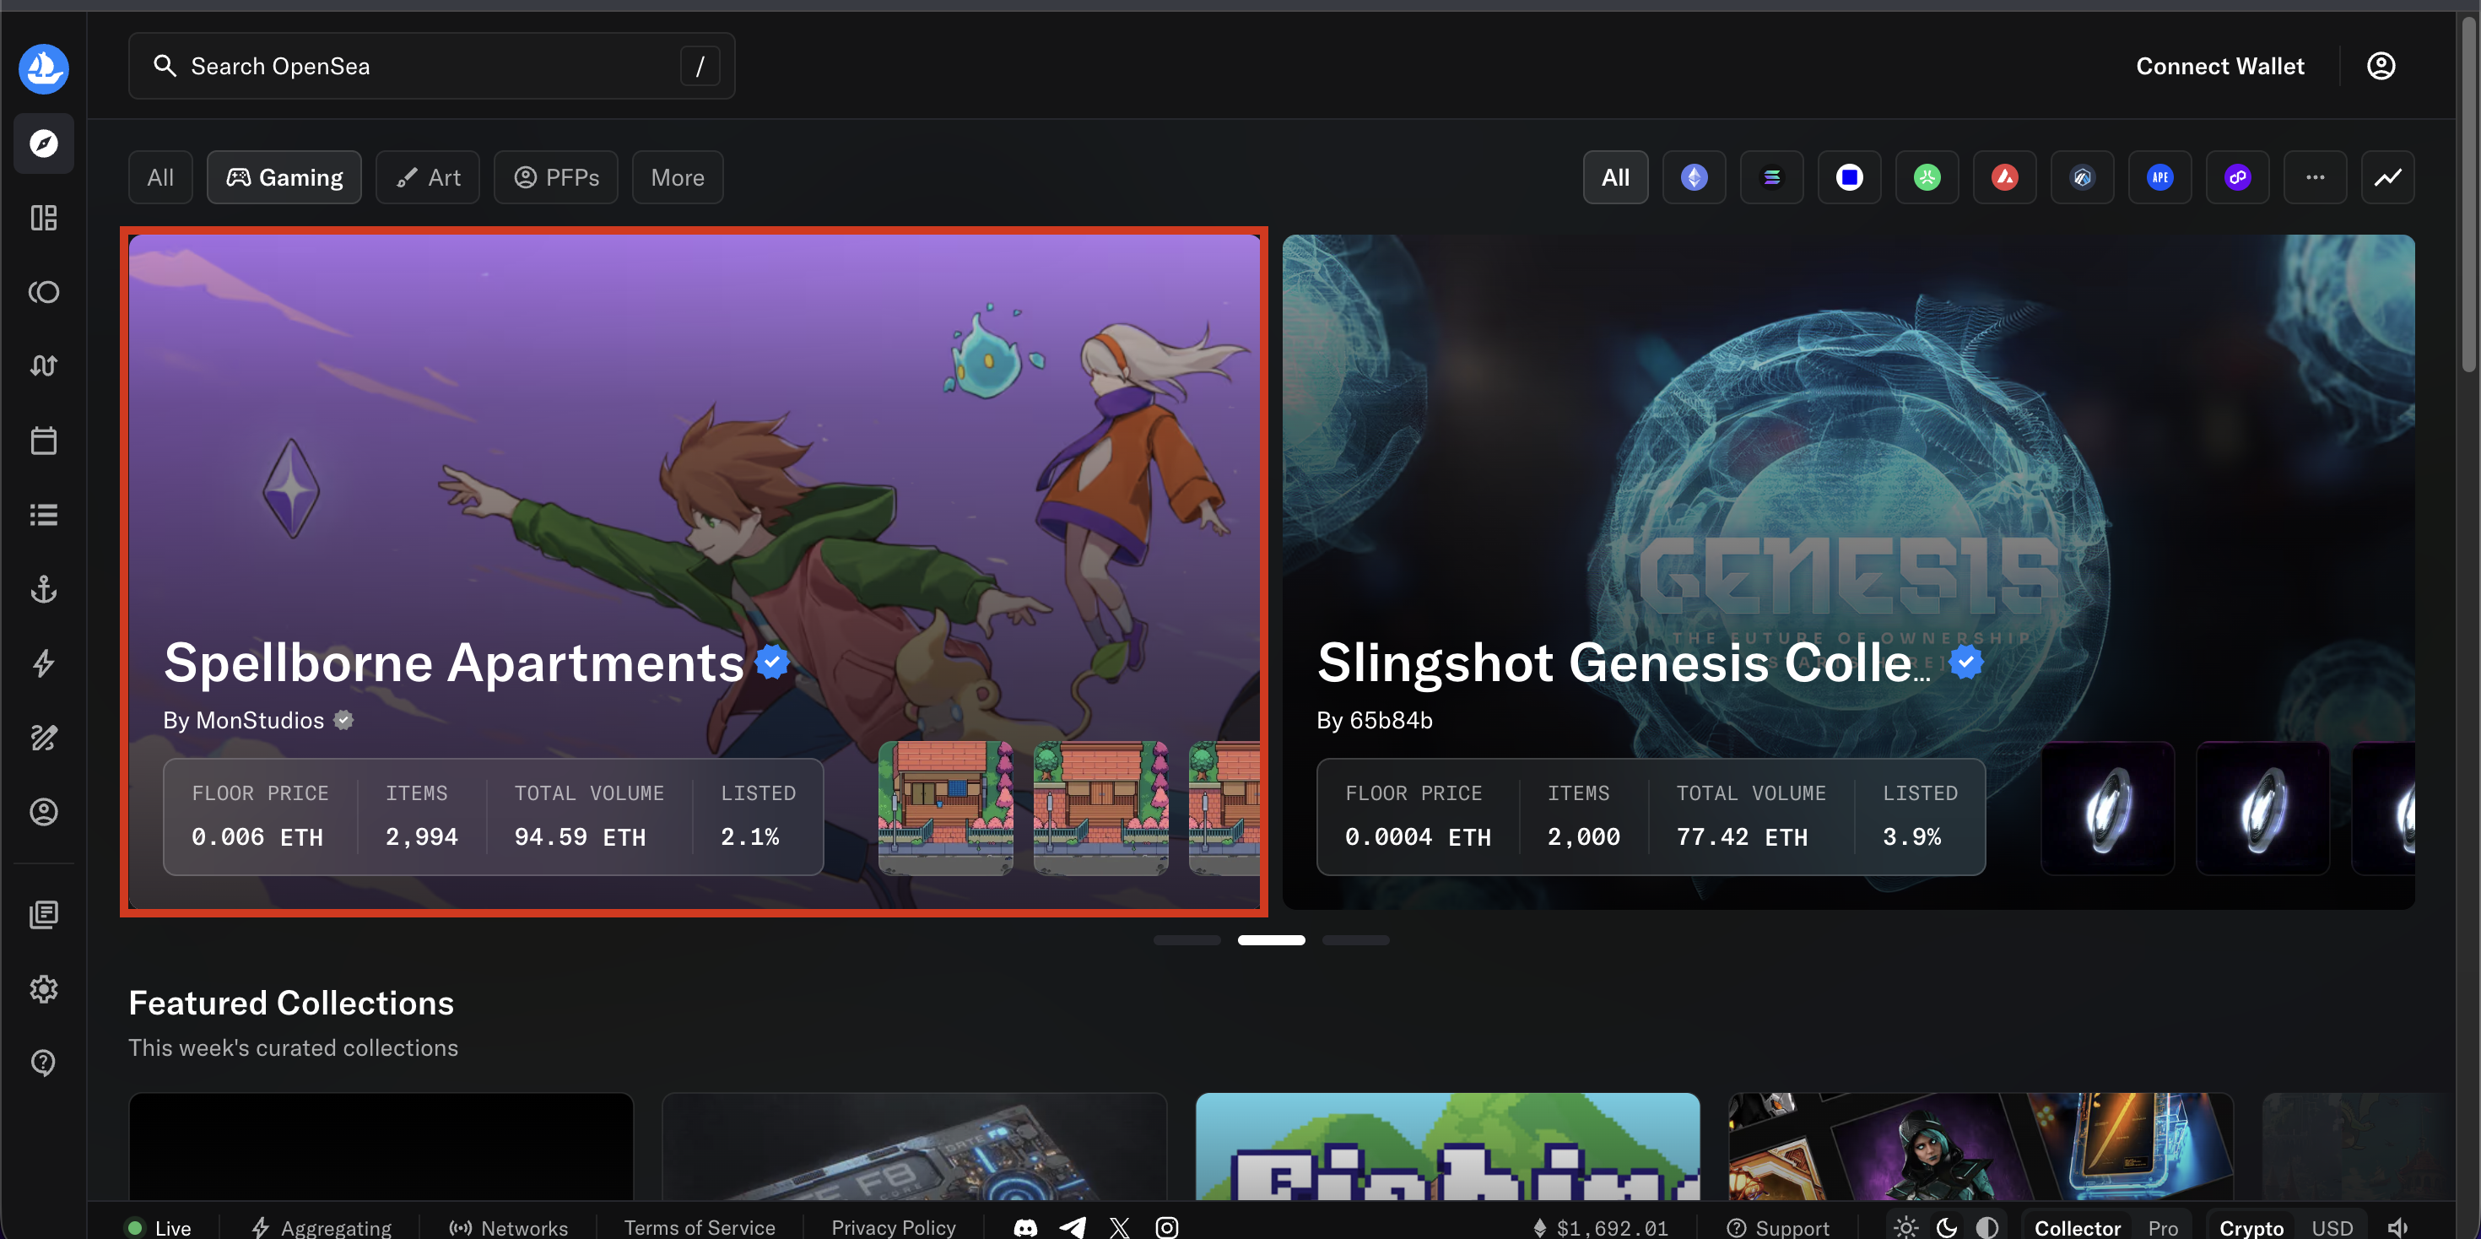Open Instagram link in footer

click(x=1166, y=1227)
